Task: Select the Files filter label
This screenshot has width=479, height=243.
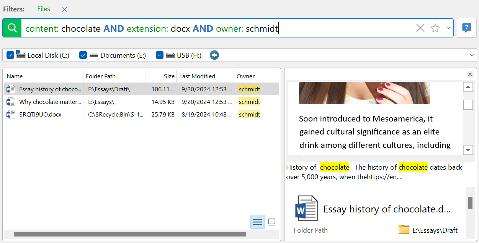Action: coord(44,9)
